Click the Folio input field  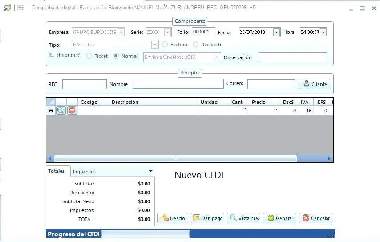(203, 32)
